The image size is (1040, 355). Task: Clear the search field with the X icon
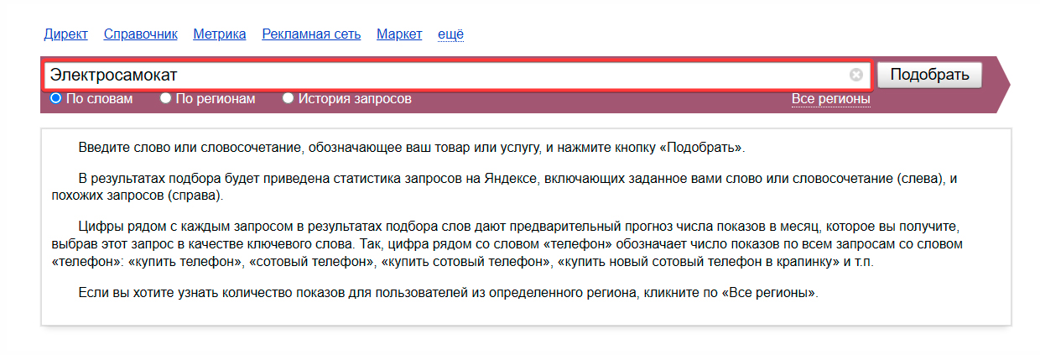coord(855,75)
